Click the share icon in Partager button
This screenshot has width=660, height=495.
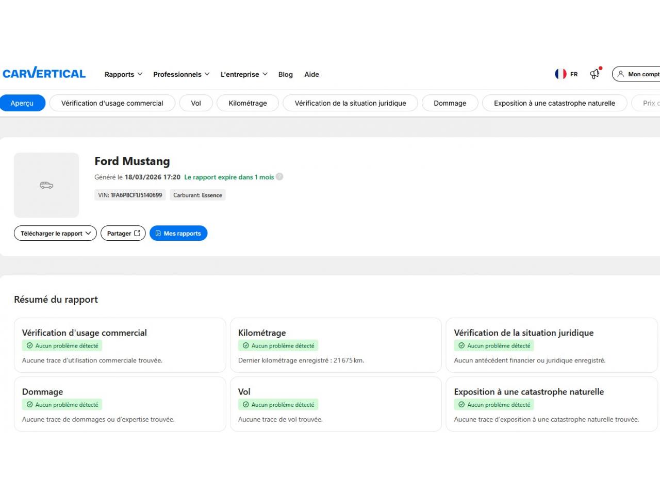(137, 233)
